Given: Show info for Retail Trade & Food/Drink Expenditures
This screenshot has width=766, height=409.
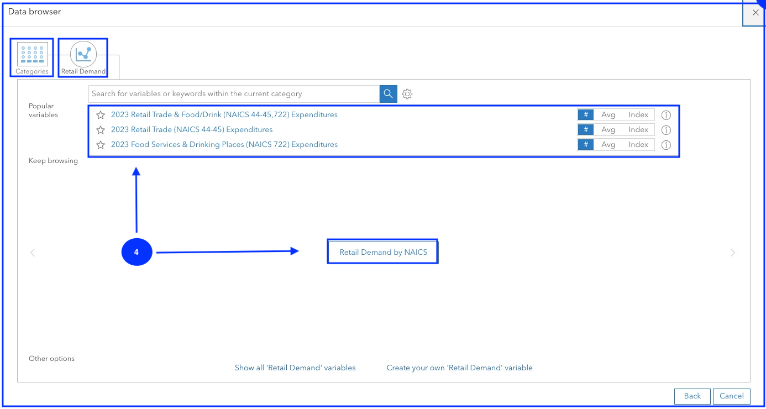Looking at the screenshot, I should pos(666,115).
